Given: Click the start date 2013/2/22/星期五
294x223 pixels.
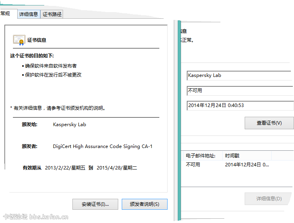Looking at the screenshot, I should [x=65, y=168].
